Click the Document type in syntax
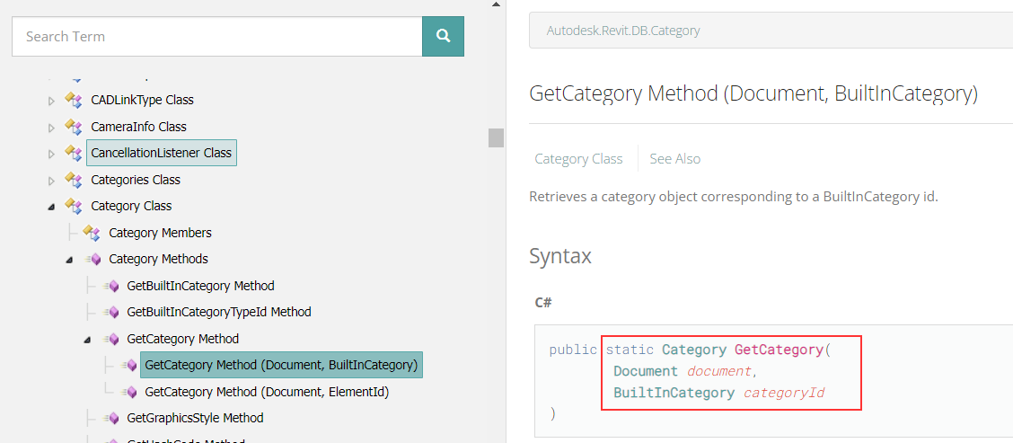Image resolution: width=1013 pixels, height=443 pixels. click(x=646, y=371)
